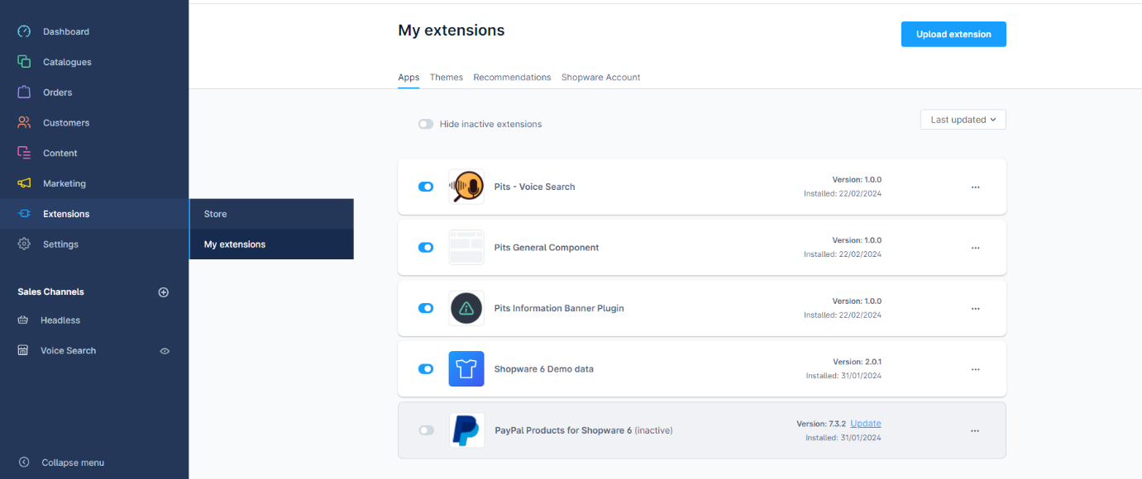This screenshot has width=1142, height=479.
Task: Deactivate the Pits General Component extension
Action: point(426,248)
